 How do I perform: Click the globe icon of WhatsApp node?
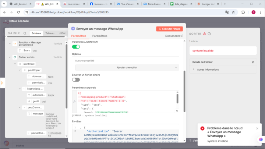[73, 29]
